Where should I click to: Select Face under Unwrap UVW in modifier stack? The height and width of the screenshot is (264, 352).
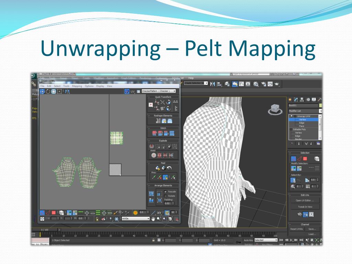pyautogui.click(x=302, y=126)
